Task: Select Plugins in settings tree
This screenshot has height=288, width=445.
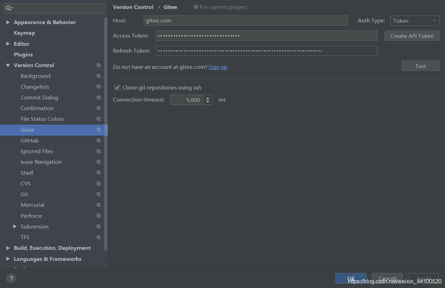Action: point(23,54)
